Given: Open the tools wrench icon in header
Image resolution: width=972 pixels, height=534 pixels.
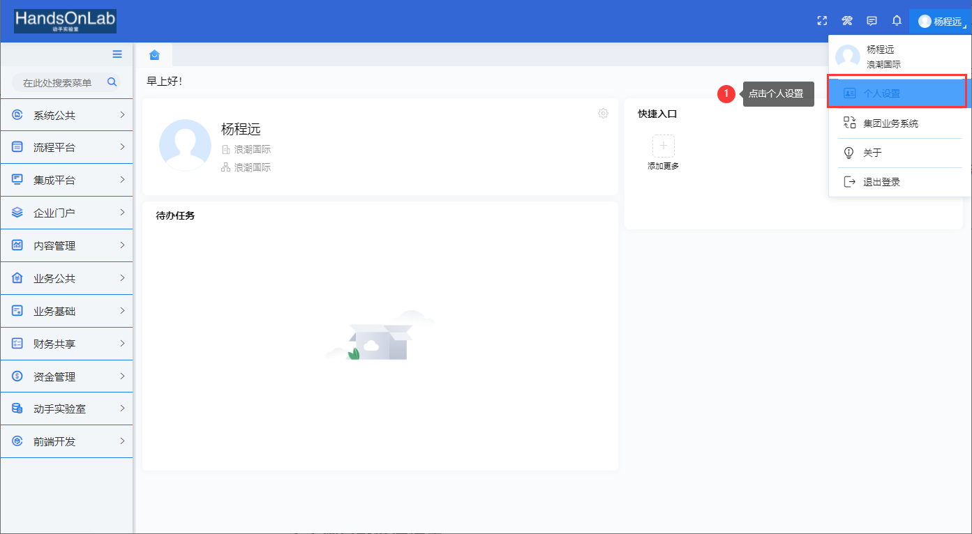Looking at the screenshot, I should 847,21.
